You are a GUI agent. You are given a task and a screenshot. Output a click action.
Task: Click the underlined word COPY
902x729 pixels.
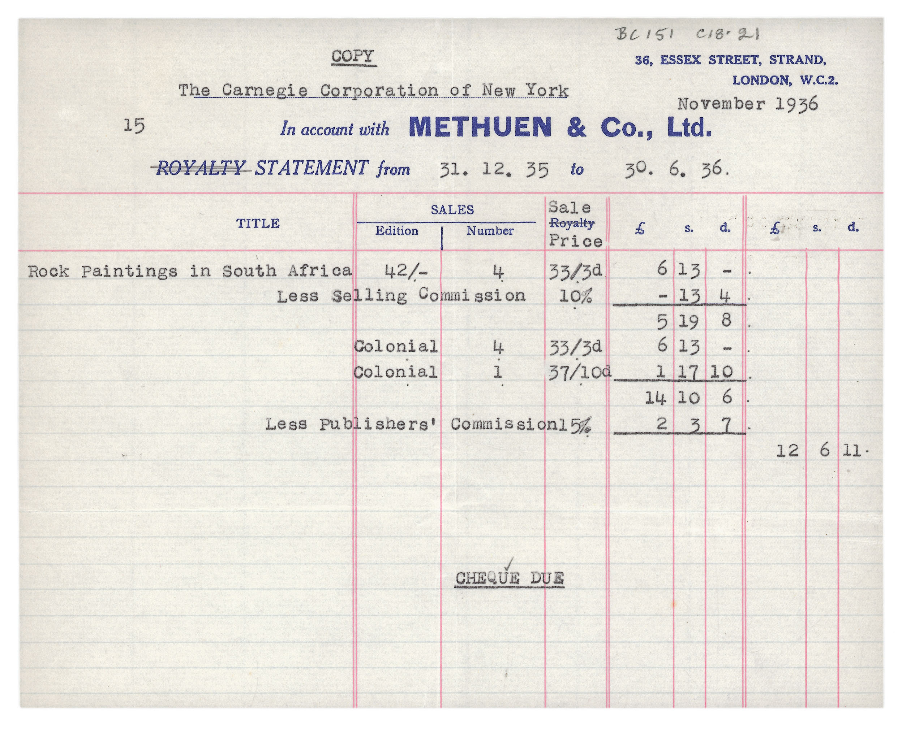[x=353, y=56]
